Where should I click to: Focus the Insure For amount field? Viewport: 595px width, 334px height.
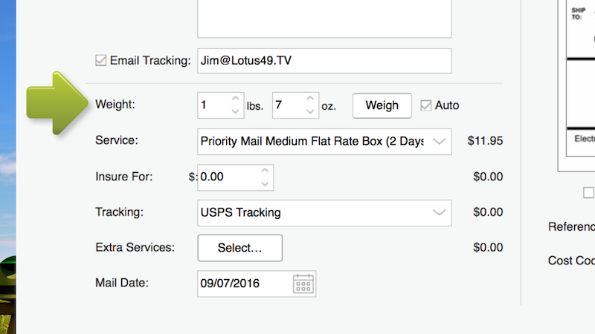[x=227, y=177]
